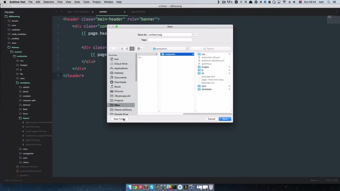Screen dimensions: 340x191
Task: Open the Goto menu
Action: point(77,2)
